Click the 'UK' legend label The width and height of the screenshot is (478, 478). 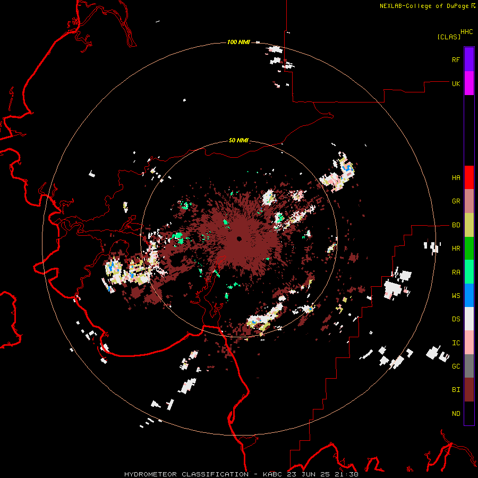(x=456, y=83)
